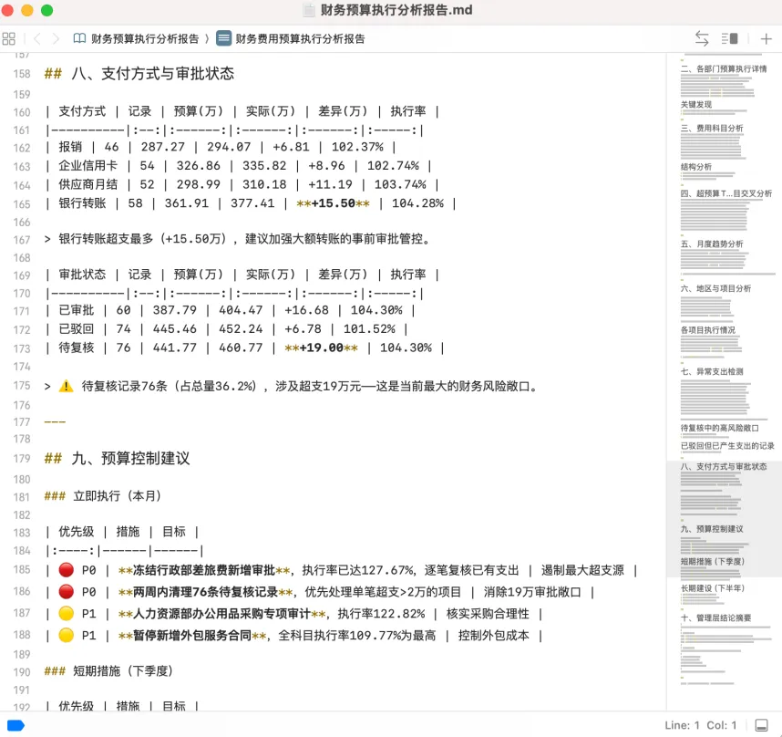This screenshot has width=782, height=737.
Task: Click the Line: 1 status entry
Action: [682, 725]
